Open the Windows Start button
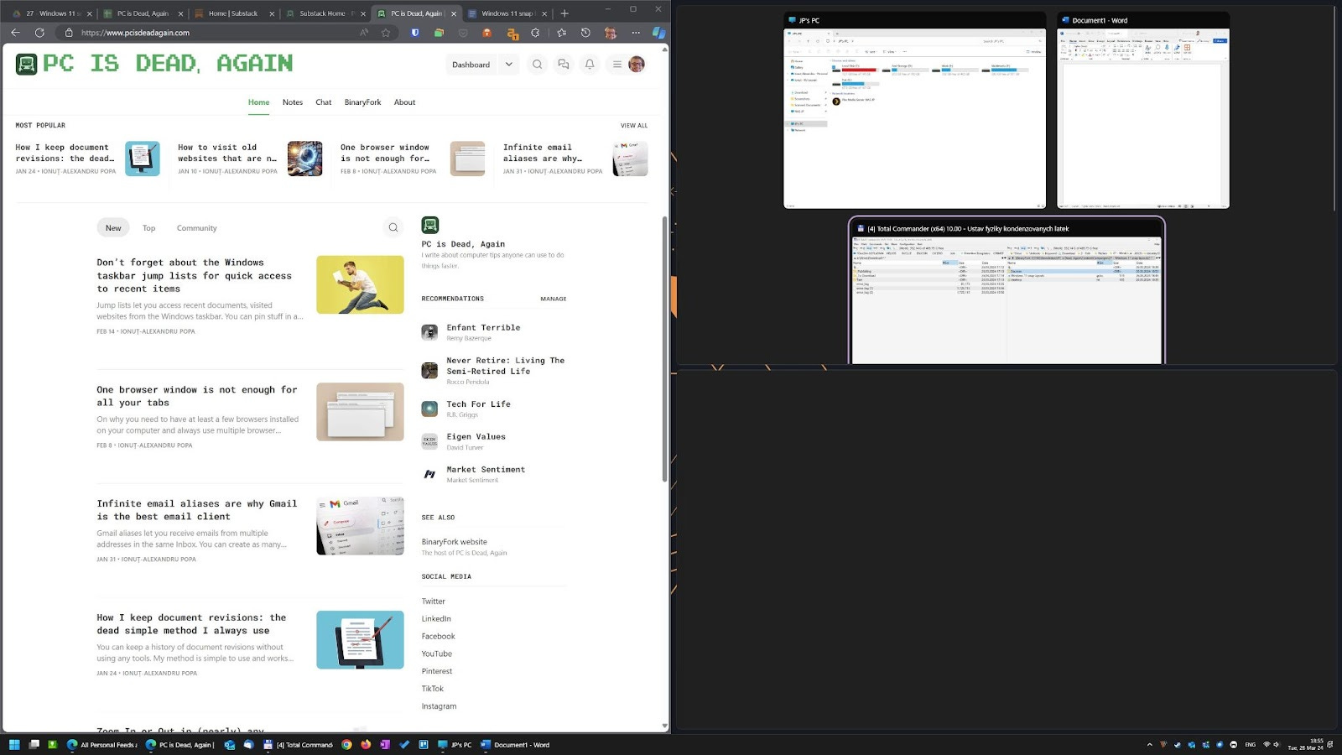Screen dimensions: 1342x755 pyautogui.click(x=13, y=744)
